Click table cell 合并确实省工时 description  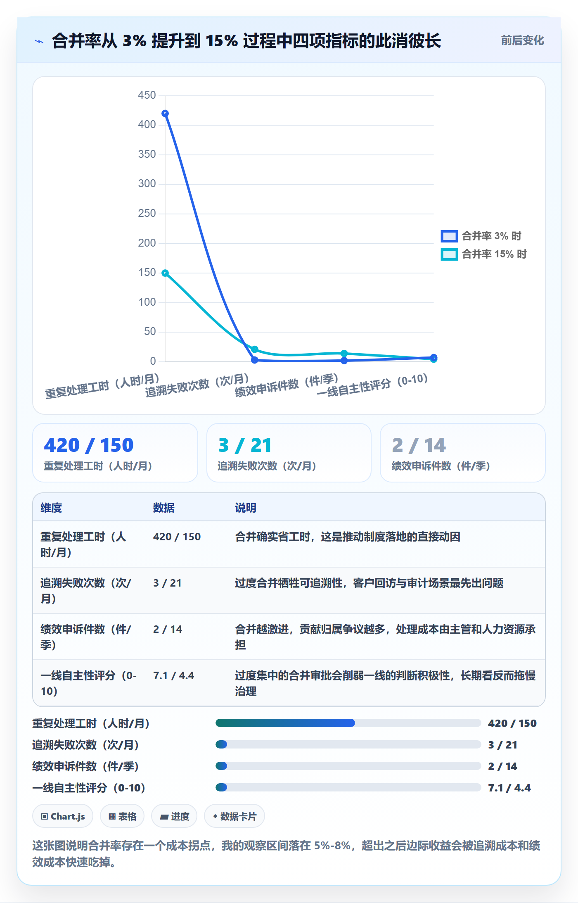[348, 537]
